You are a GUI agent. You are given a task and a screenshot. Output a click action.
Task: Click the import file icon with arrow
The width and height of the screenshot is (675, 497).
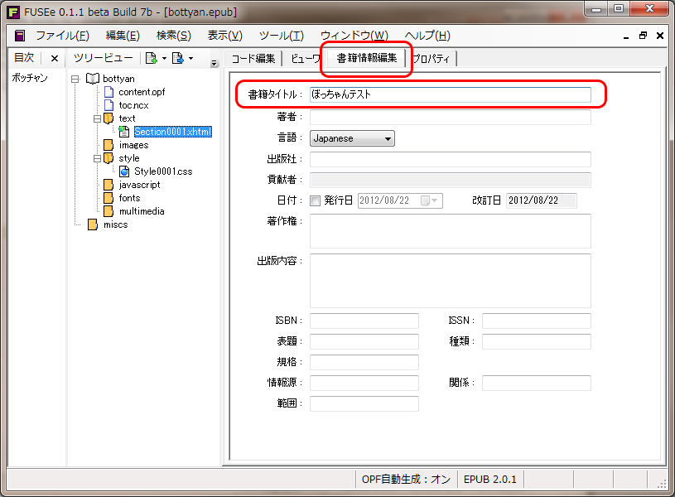pos(176,58)
